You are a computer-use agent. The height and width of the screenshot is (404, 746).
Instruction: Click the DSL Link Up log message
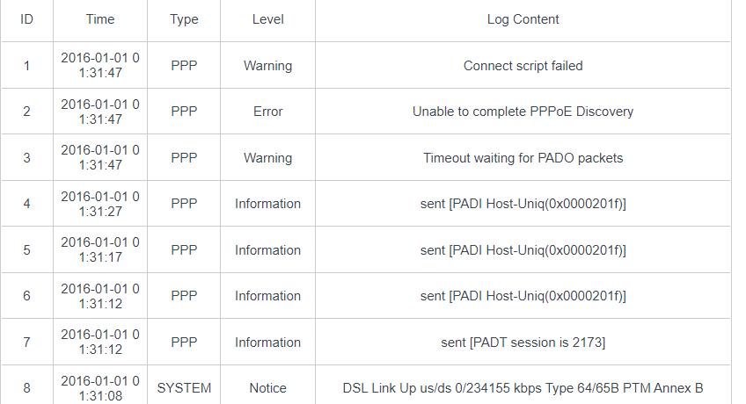[x=523, y=388]
